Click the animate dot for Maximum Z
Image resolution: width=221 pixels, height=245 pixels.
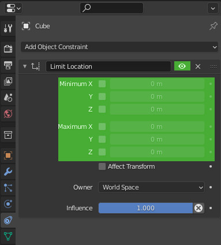click(x=211, y=152)
